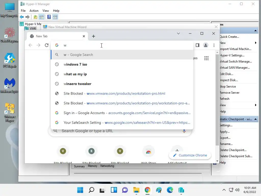Viewport: 261px width, 196px height.
Task: Select the 'windows 7 iso' suggestion
Action: pyautogui.click(x=122, y=64)
